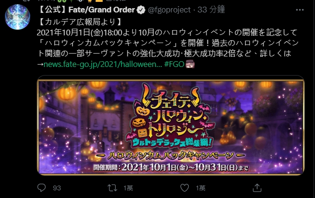Click the 開催期間 date text on banner
This screenshot has height=198, width=315.
[171, 167]
